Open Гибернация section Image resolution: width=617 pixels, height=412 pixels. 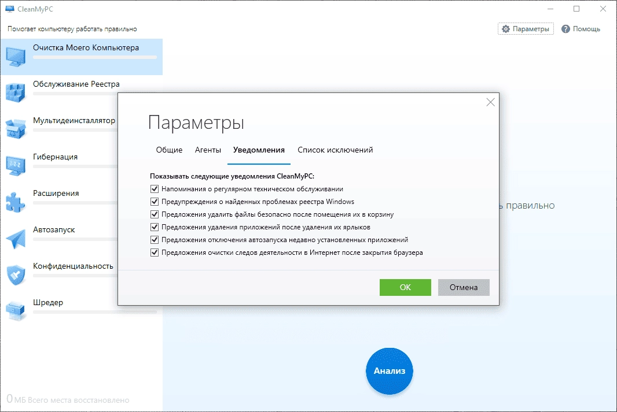[55, 157]
